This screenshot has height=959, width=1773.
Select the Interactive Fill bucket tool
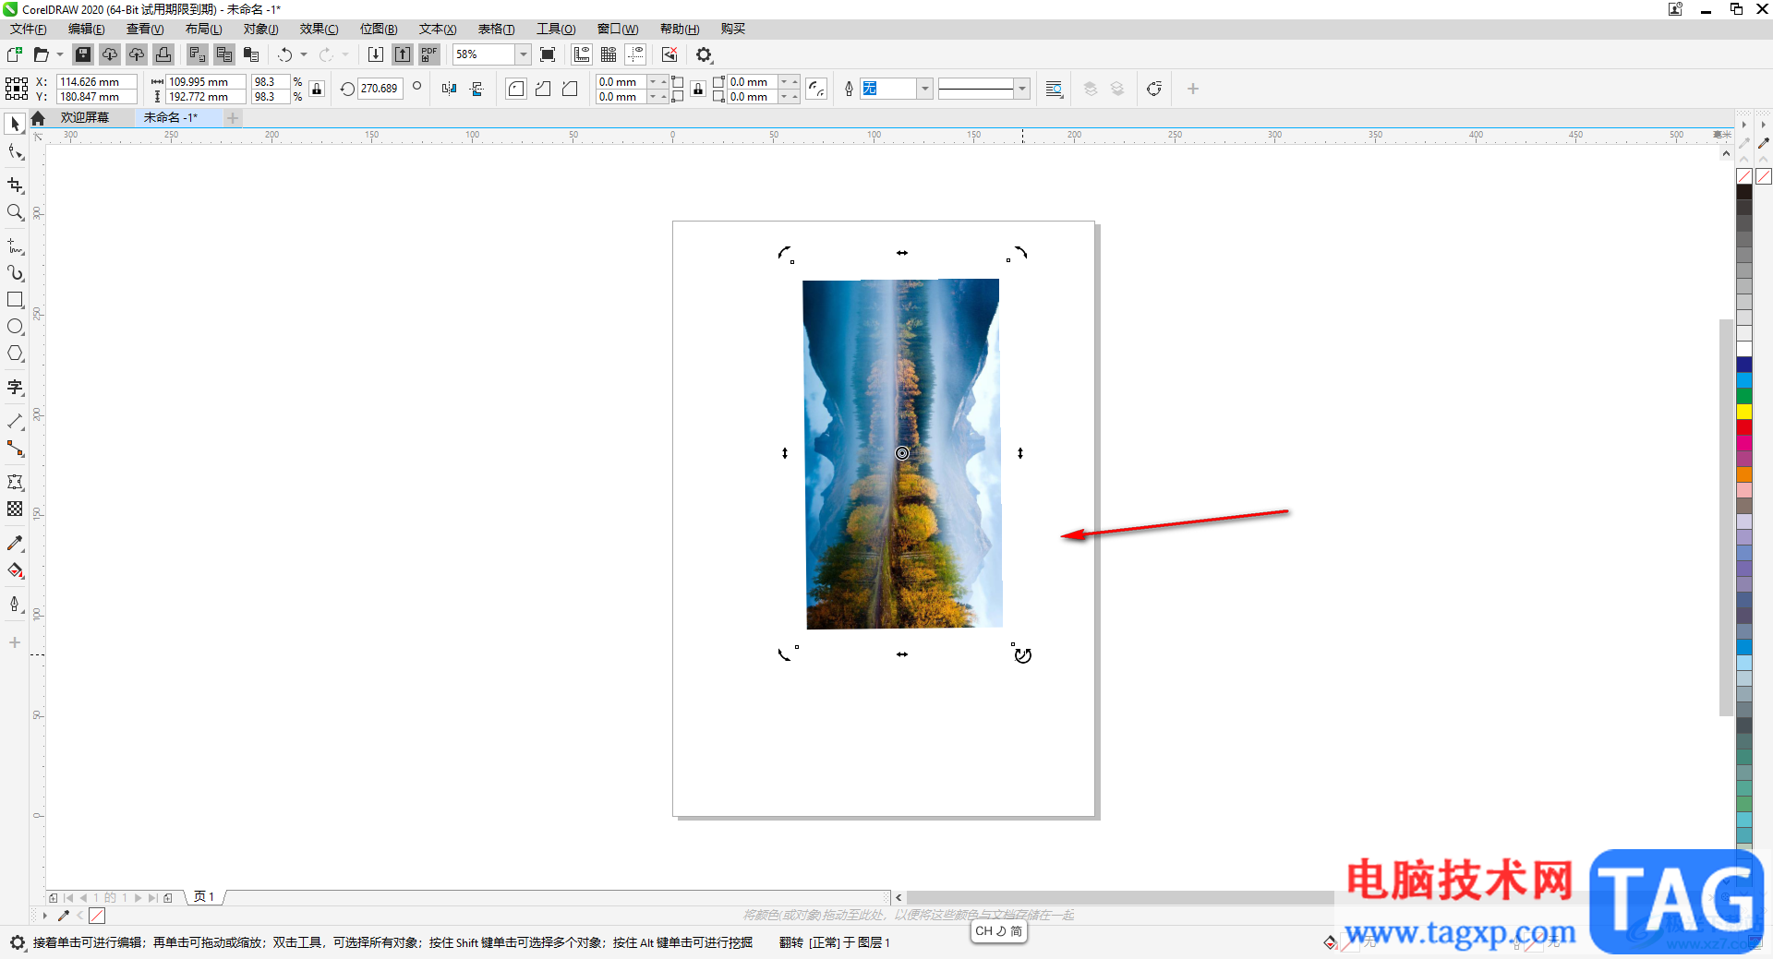(15, 570)
